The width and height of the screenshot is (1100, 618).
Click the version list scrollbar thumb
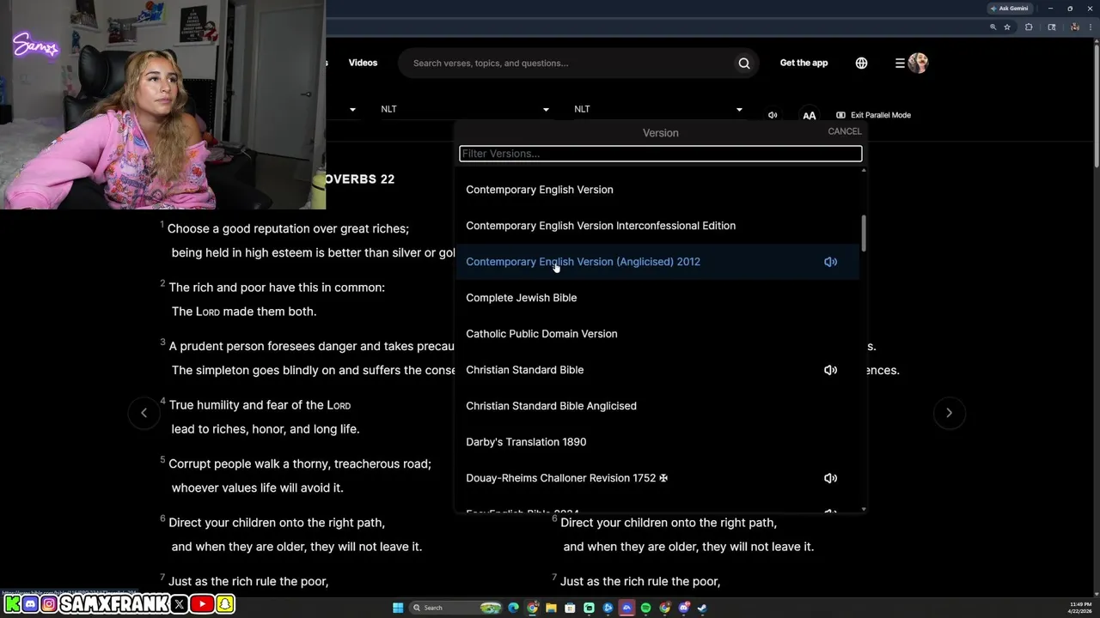pyautogui.click(x=864, y=233)
